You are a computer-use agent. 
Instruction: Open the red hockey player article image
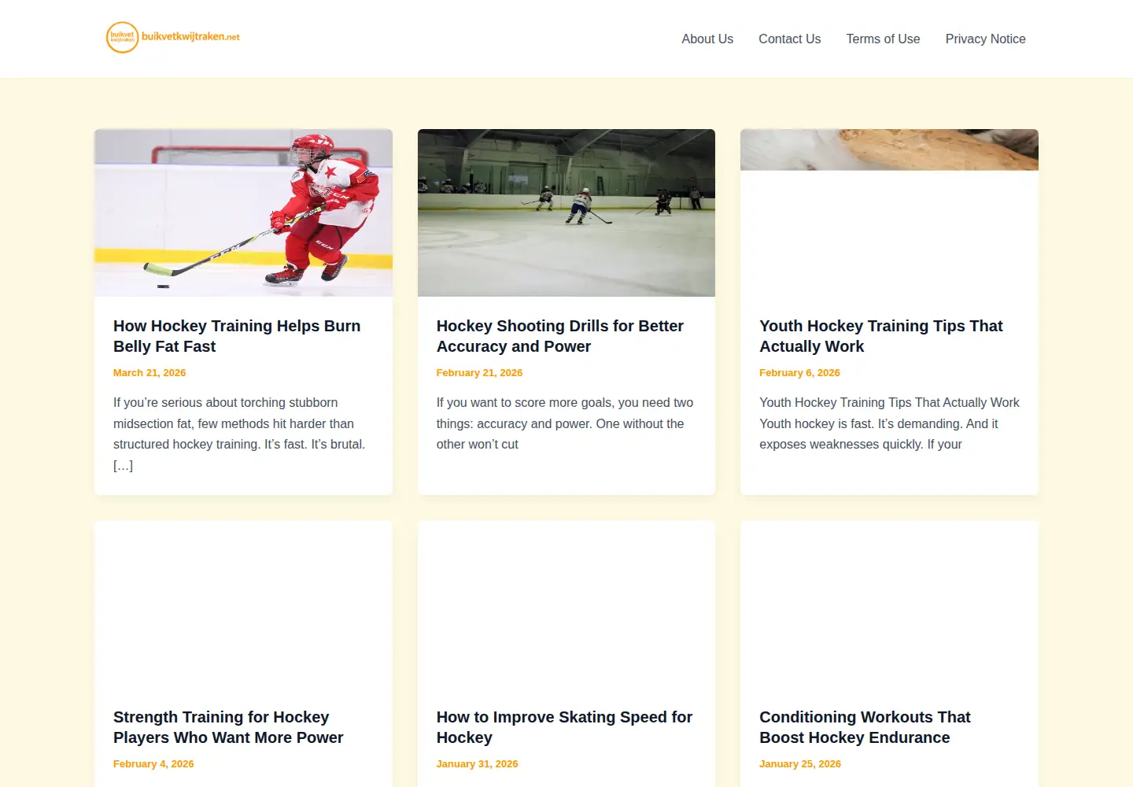[243, 212]
